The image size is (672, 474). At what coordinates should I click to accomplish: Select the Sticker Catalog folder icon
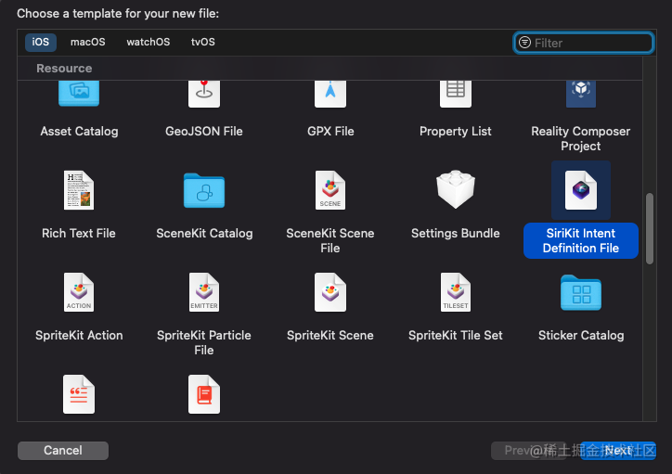click(x=581, y=294)
